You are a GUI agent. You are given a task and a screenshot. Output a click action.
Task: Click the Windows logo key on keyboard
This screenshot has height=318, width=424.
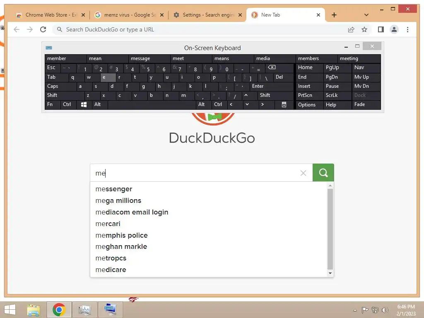point(84,104)
